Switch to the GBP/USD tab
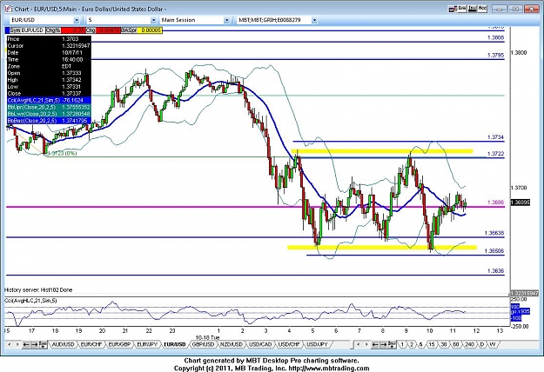 click(203, 345)
